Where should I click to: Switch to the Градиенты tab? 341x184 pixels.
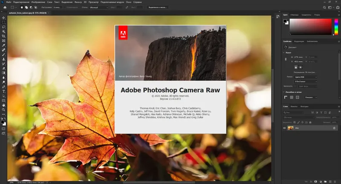tap(306, 15)
